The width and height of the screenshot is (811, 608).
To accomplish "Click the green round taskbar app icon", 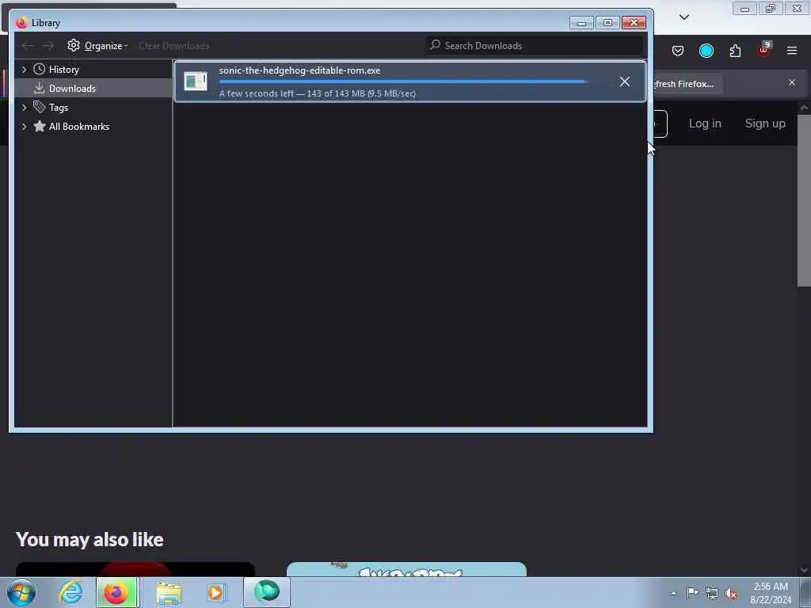I will pos(267,592).
